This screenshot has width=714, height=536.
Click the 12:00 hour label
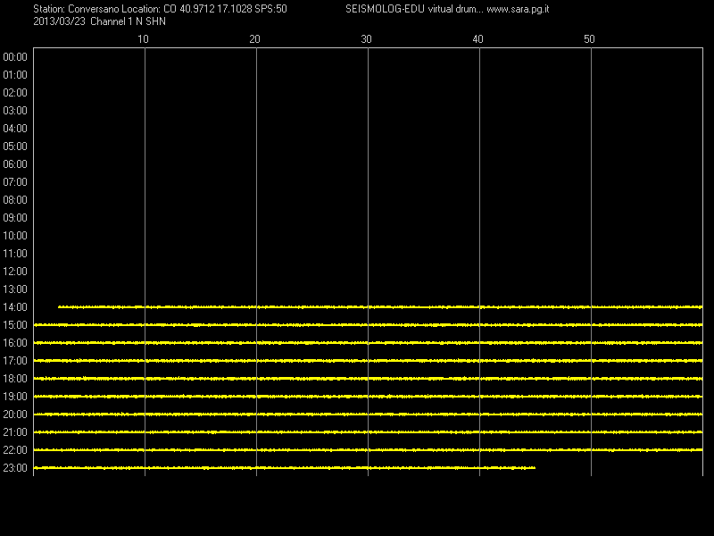15,272
